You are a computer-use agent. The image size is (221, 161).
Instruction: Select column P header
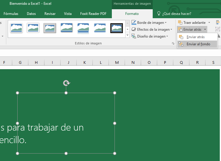[x=165, y=62]
